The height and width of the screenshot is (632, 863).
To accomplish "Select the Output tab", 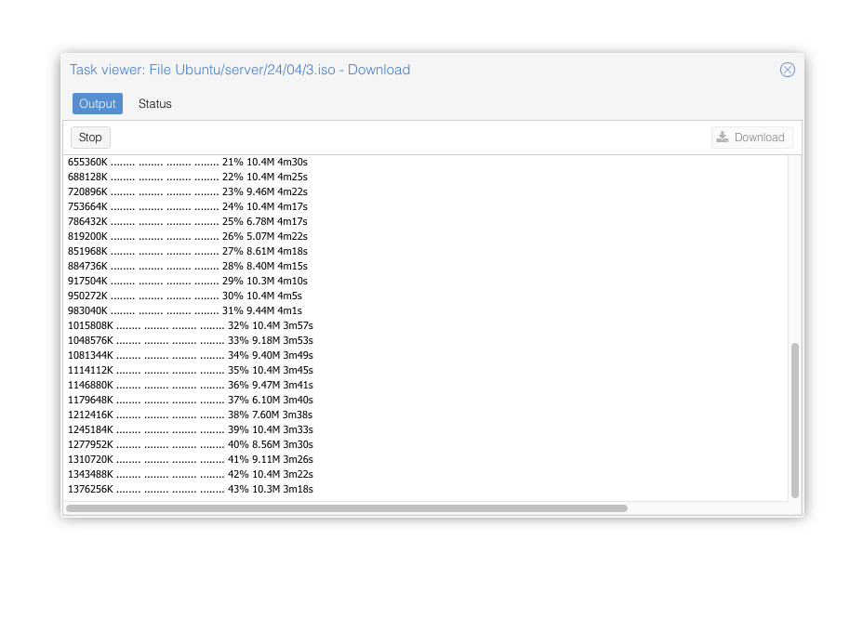I will (97, 103).
